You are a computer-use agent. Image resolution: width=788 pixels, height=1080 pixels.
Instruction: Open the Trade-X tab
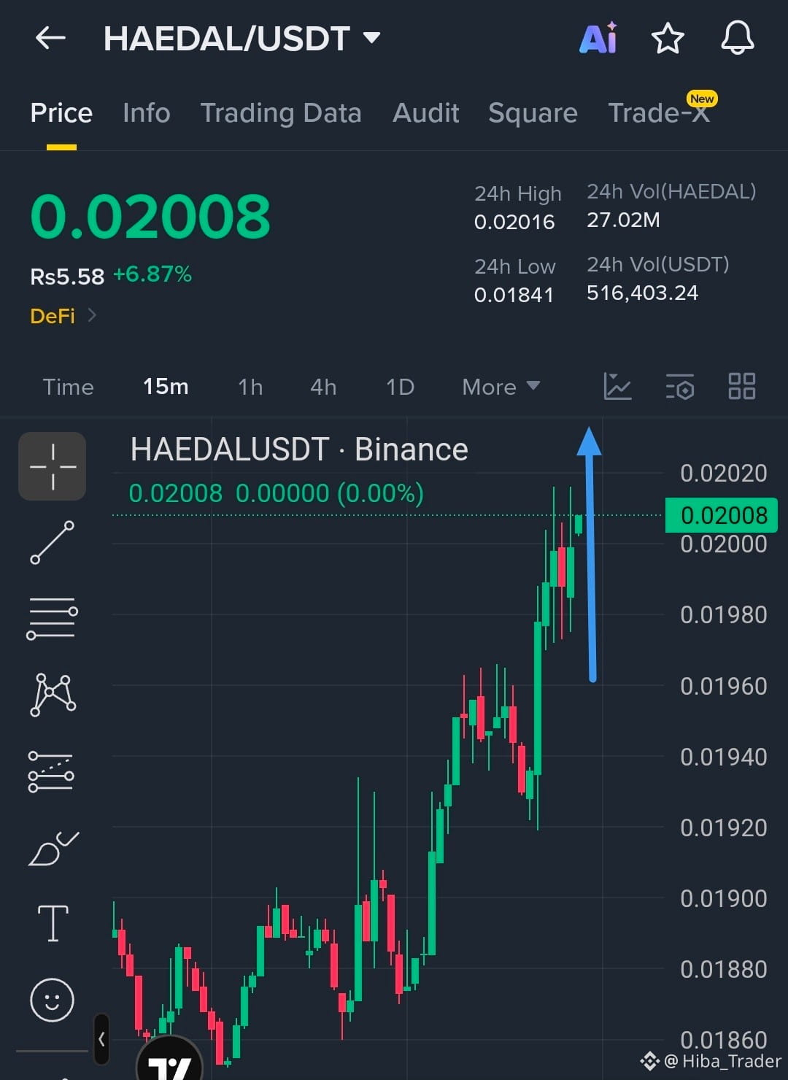pyautogui.click(x=659, y=113)
